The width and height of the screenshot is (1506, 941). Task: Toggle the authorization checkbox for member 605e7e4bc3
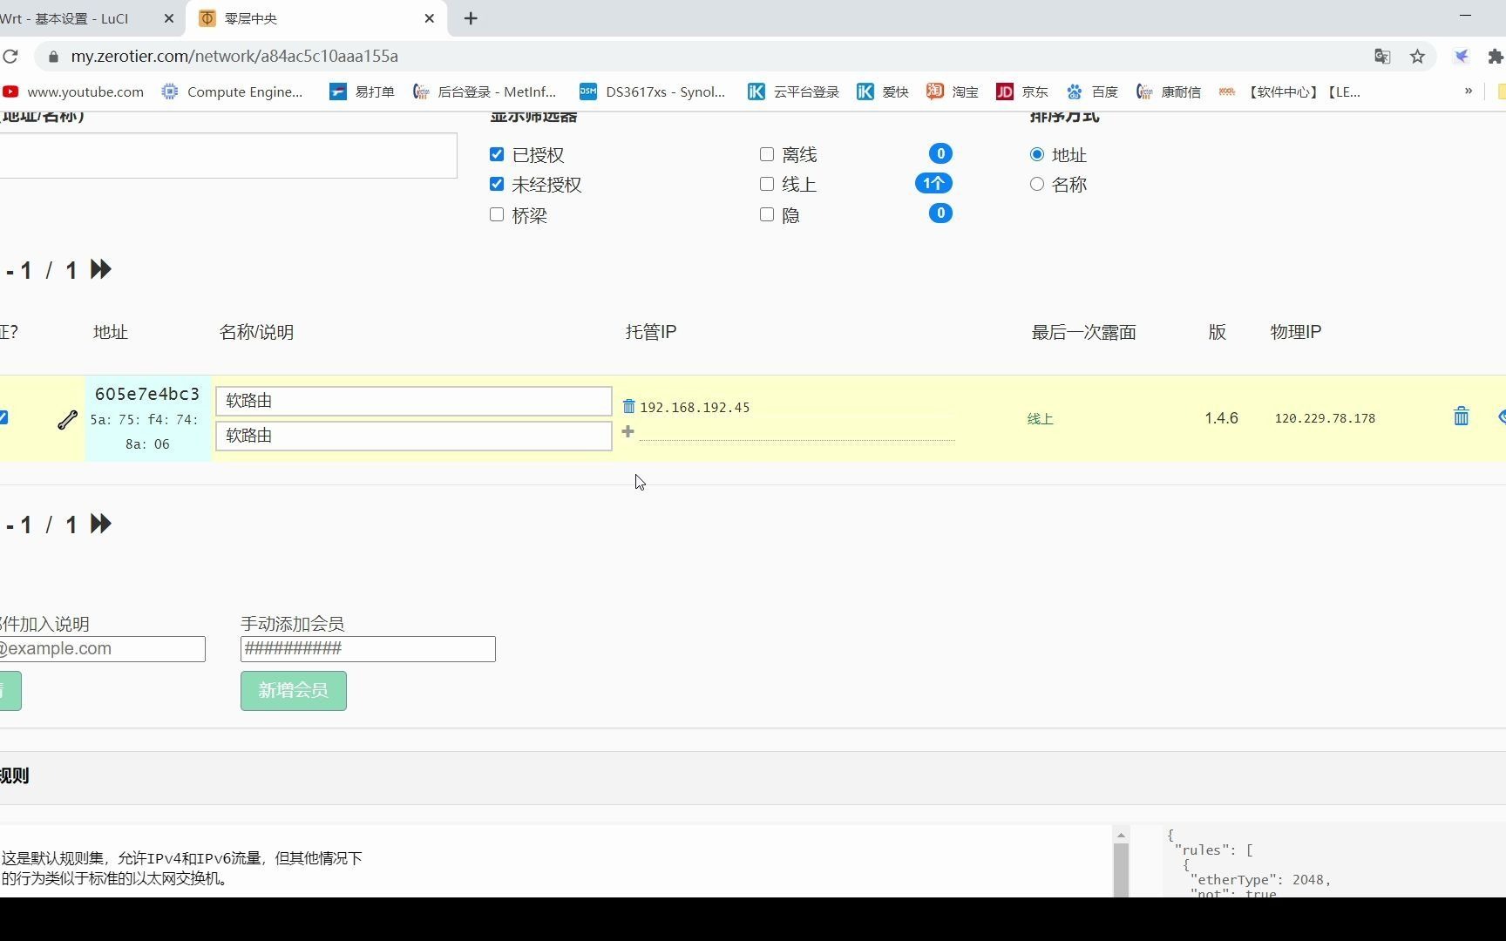(x=3, y=417)
